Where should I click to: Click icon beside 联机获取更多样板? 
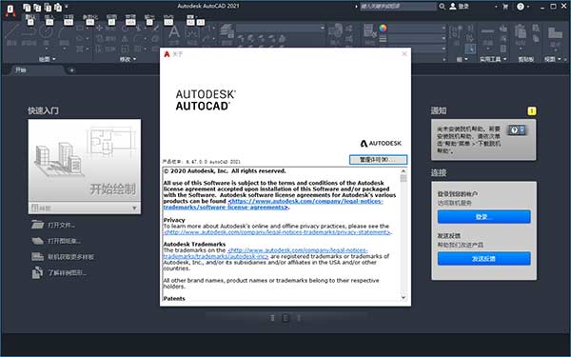[x=37, y=256]
